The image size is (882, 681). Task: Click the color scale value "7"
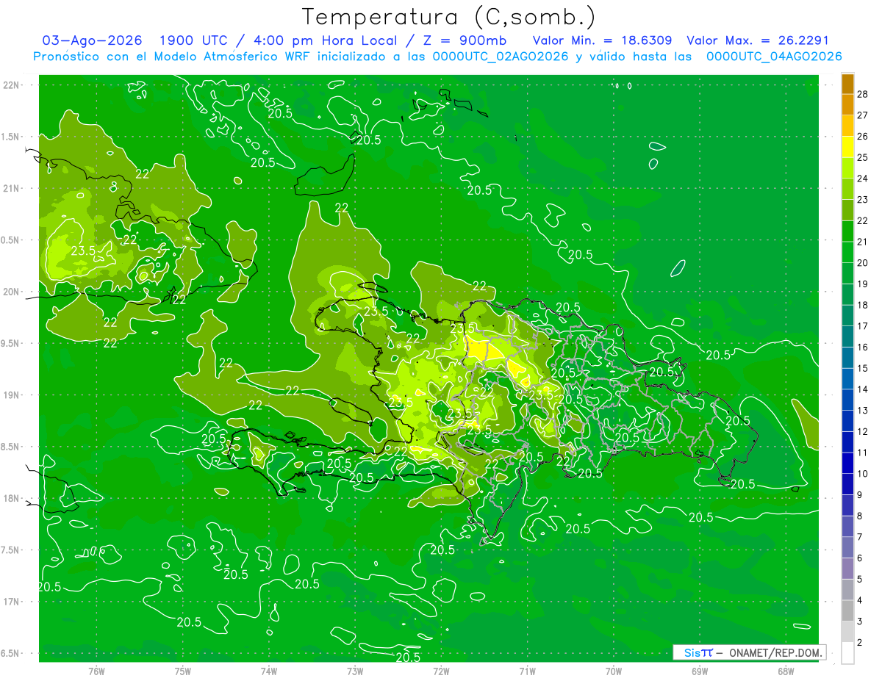860,537
